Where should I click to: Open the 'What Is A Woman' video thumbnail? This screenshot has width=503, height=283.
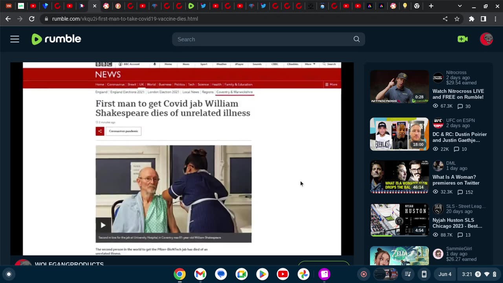click(399, 177)
